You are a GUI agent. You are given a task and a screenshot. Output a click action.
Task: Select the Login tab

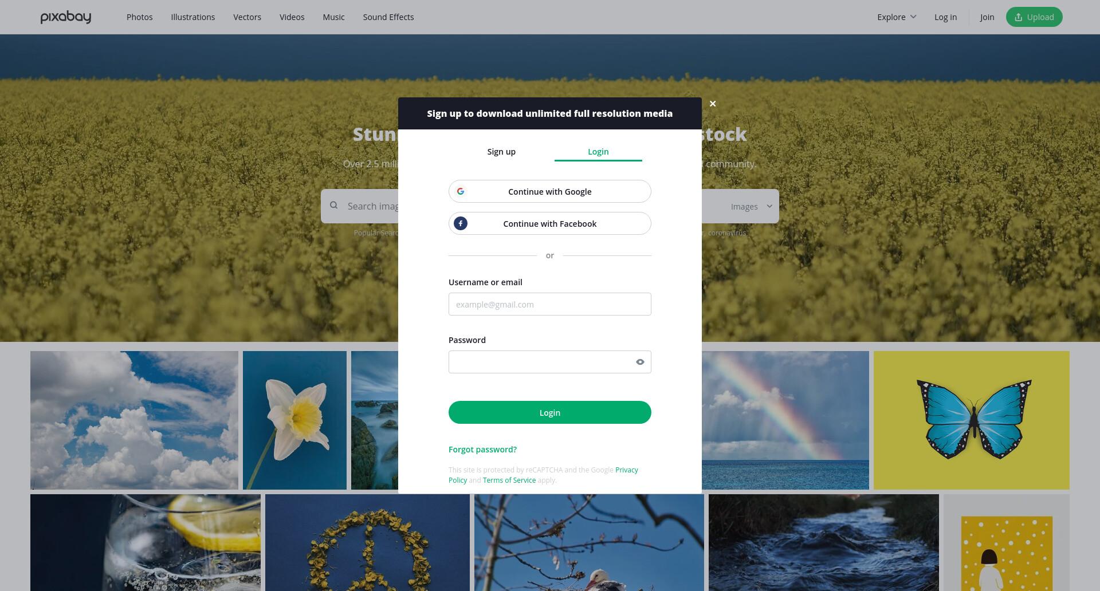coord(598,152)
